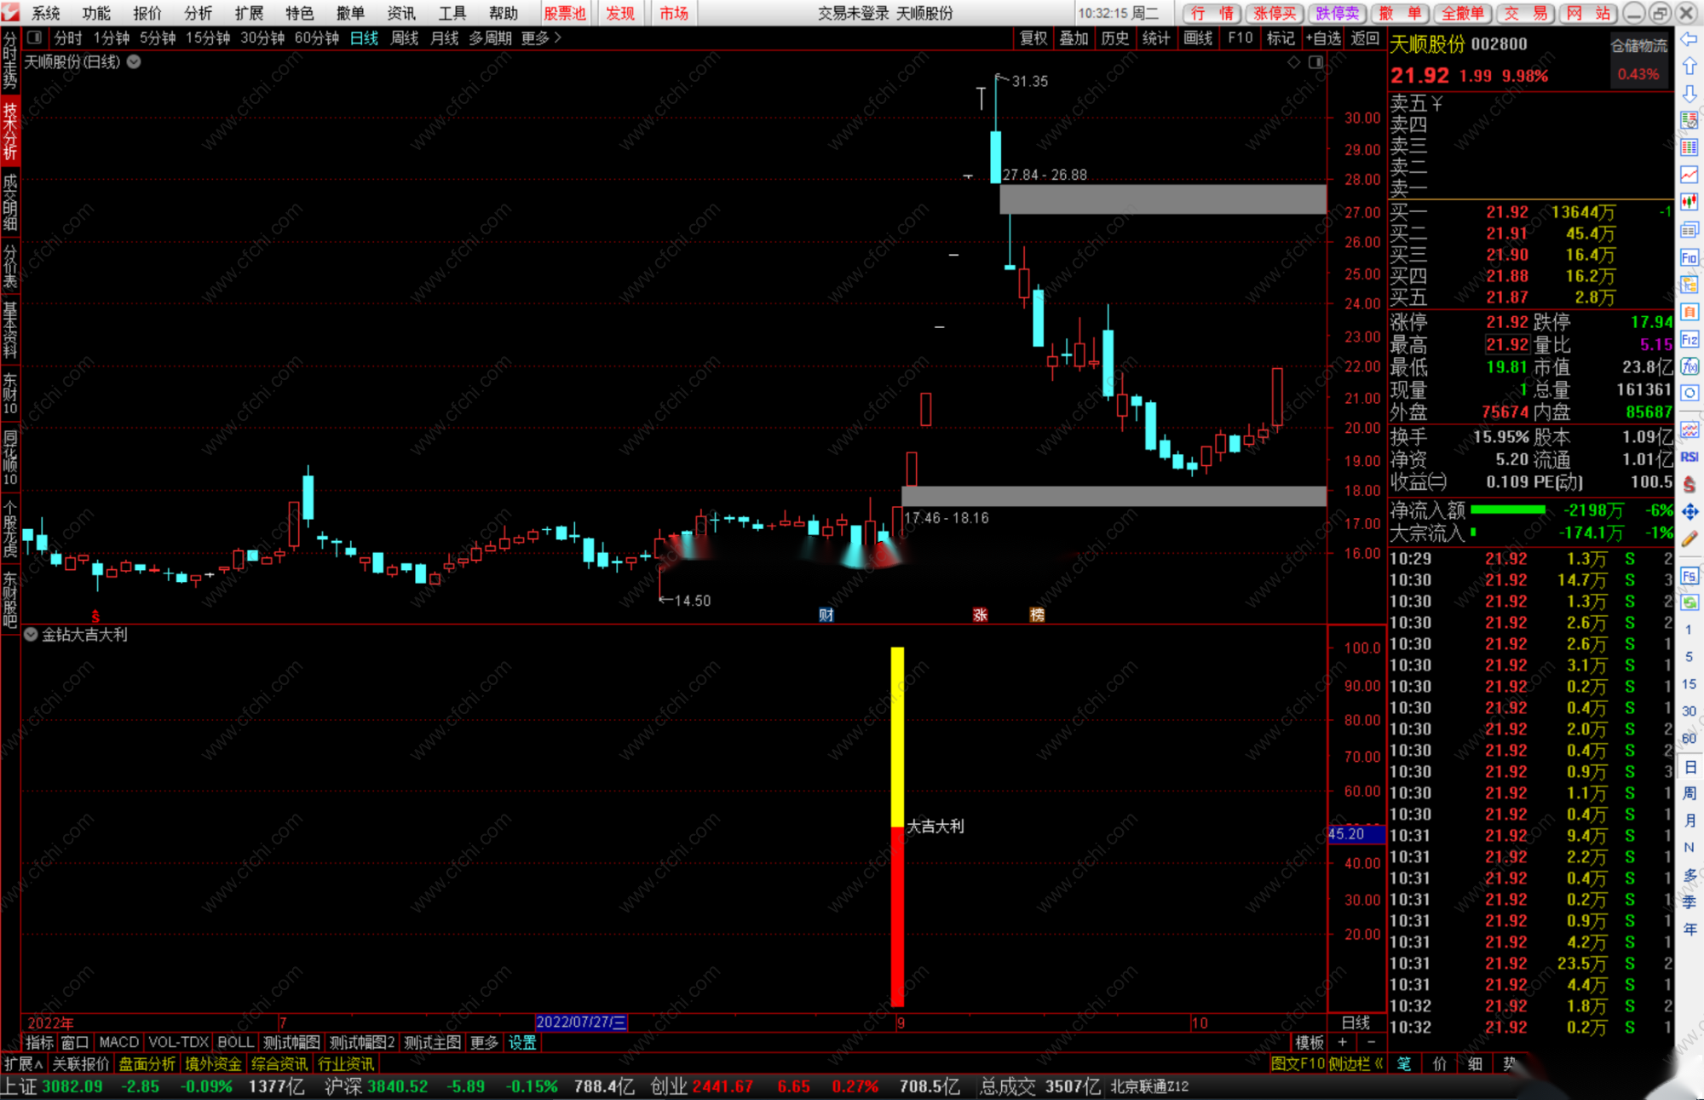Image resolution: width=1704 pixels, height=1100 pixels.
Task: Collapse sidebar with 侧边栏 button
Action: [1355, 1063]
